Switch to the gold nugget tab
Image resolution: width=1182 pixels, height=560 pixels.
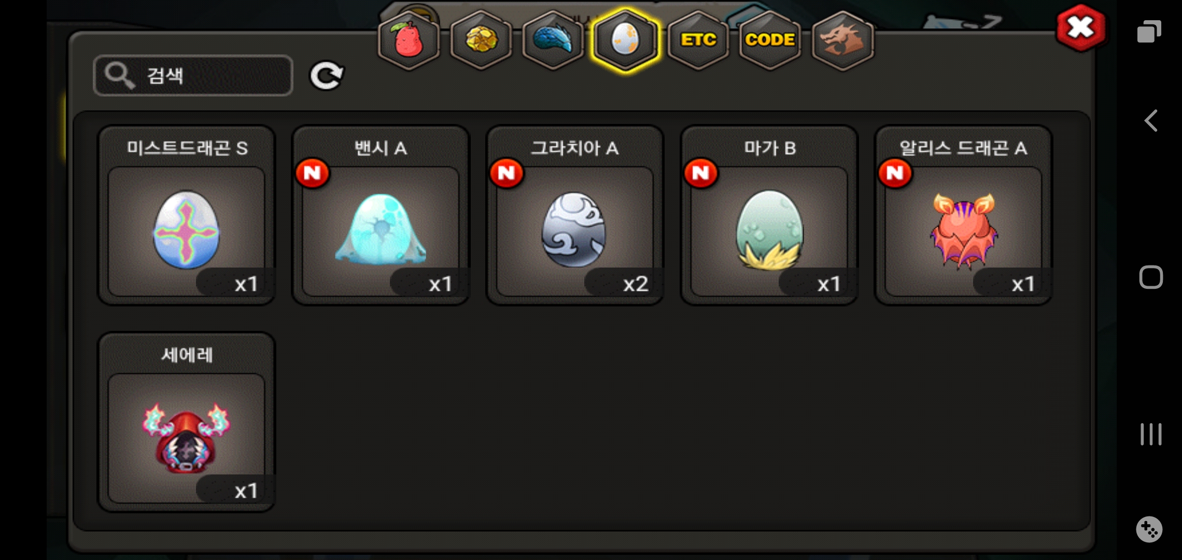point(481,40)
